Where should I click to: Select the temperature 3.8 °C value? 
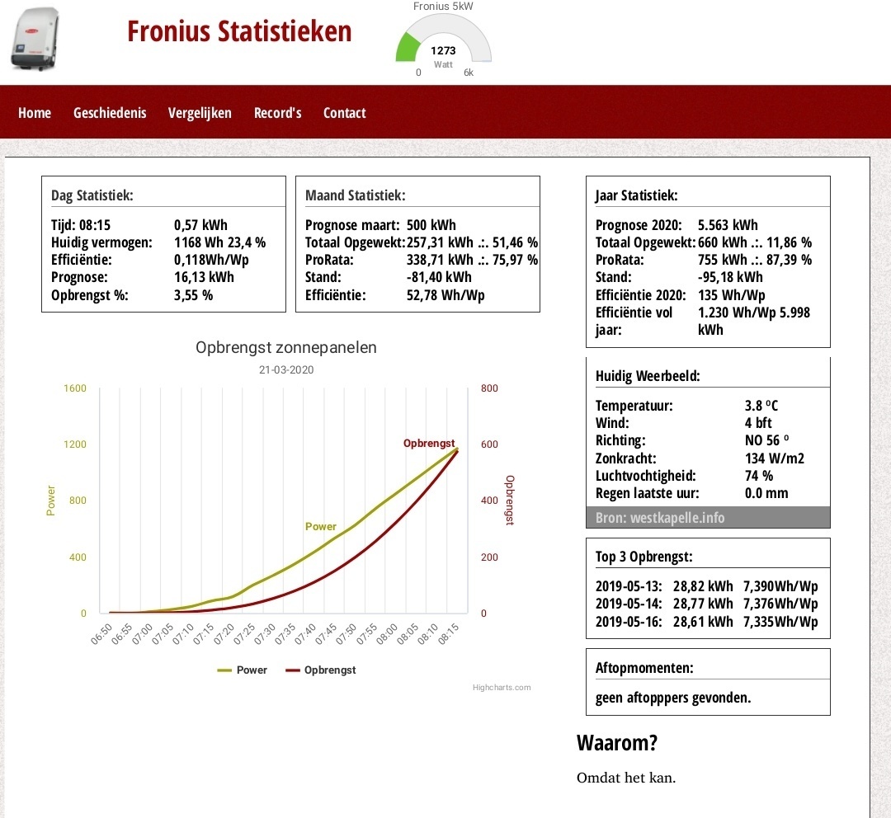761,406
